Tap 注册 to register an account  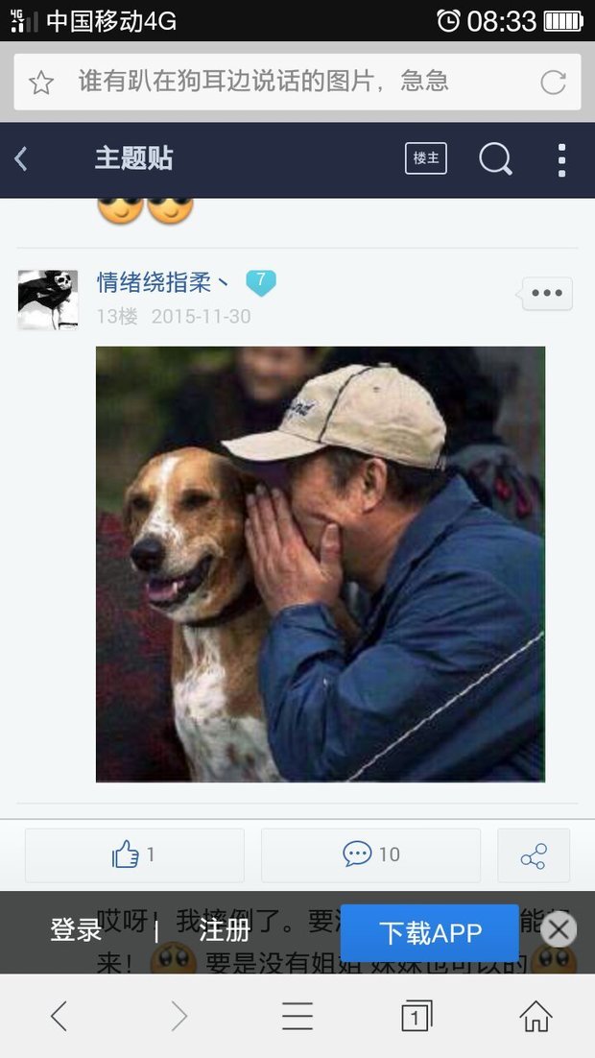click(x=225, y=931)
